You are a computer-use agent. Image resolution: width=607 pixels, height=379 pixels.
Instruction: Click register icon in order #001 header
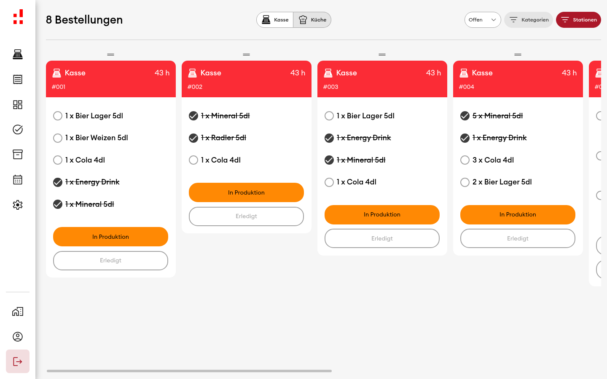click(57, 73)
